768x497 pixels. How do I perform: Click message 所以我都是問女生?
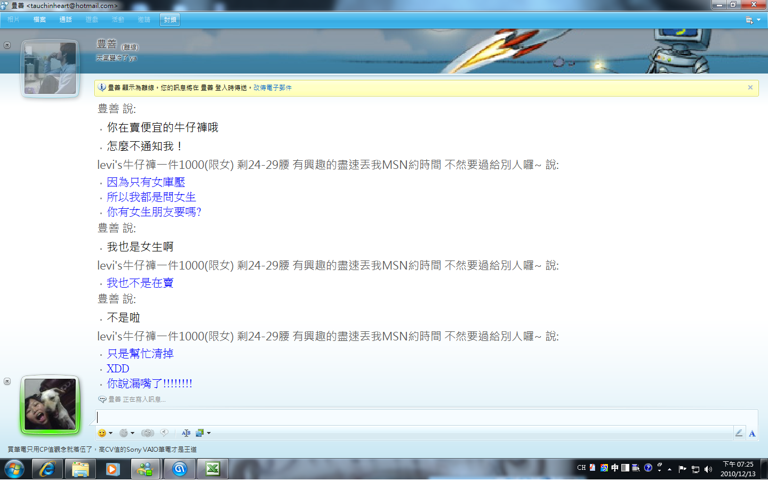pyautogui.click(x=151, y=197)
